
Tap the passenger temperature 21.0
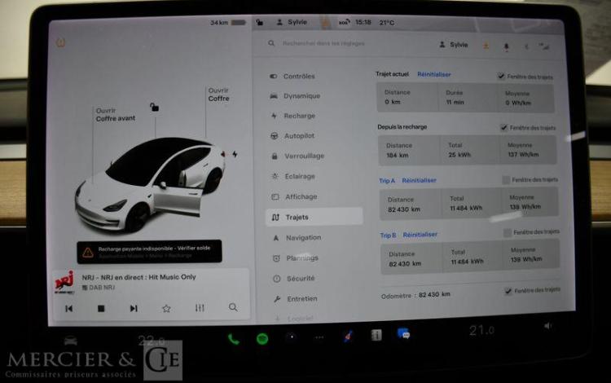[x=482, y=330]
